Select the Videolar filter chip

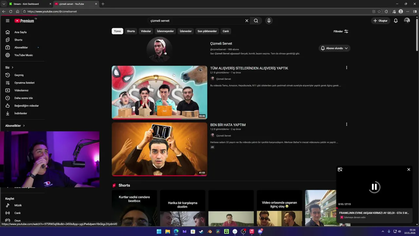click(146, 31)
